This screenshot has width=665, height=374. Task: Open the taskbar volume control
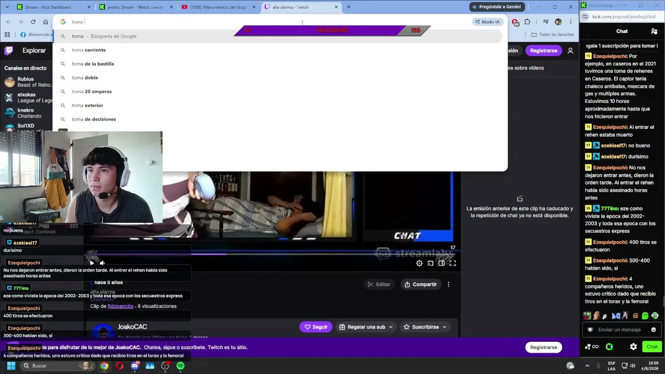[634, 366]
